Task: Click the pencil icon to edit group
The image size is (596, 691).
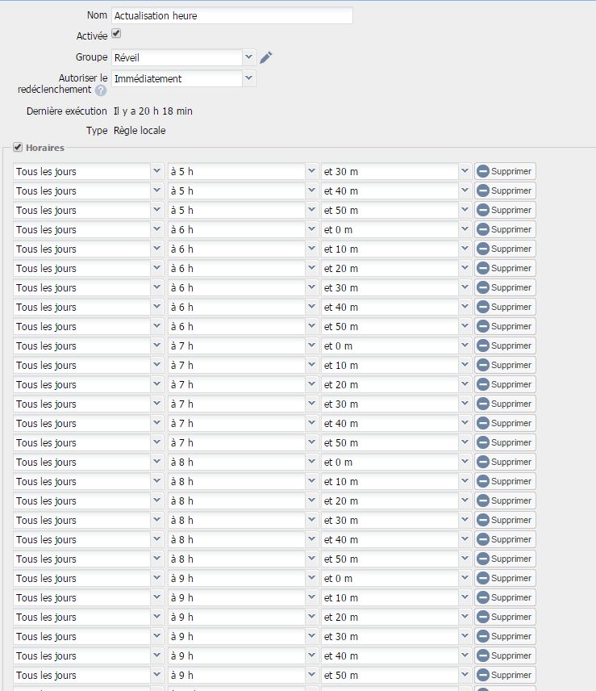Action: 266,57
